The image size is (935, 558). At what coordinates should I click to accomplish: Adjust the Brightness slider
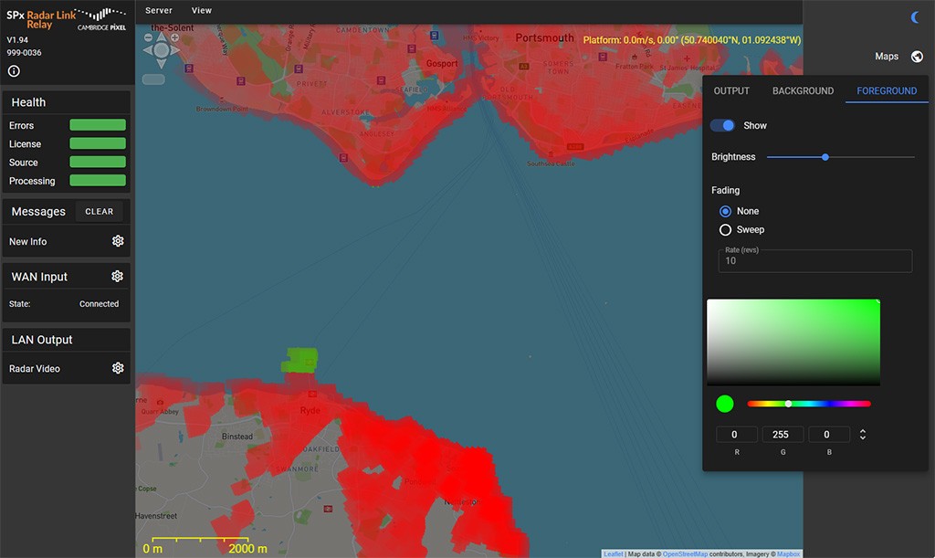click(x=825, y=157)
